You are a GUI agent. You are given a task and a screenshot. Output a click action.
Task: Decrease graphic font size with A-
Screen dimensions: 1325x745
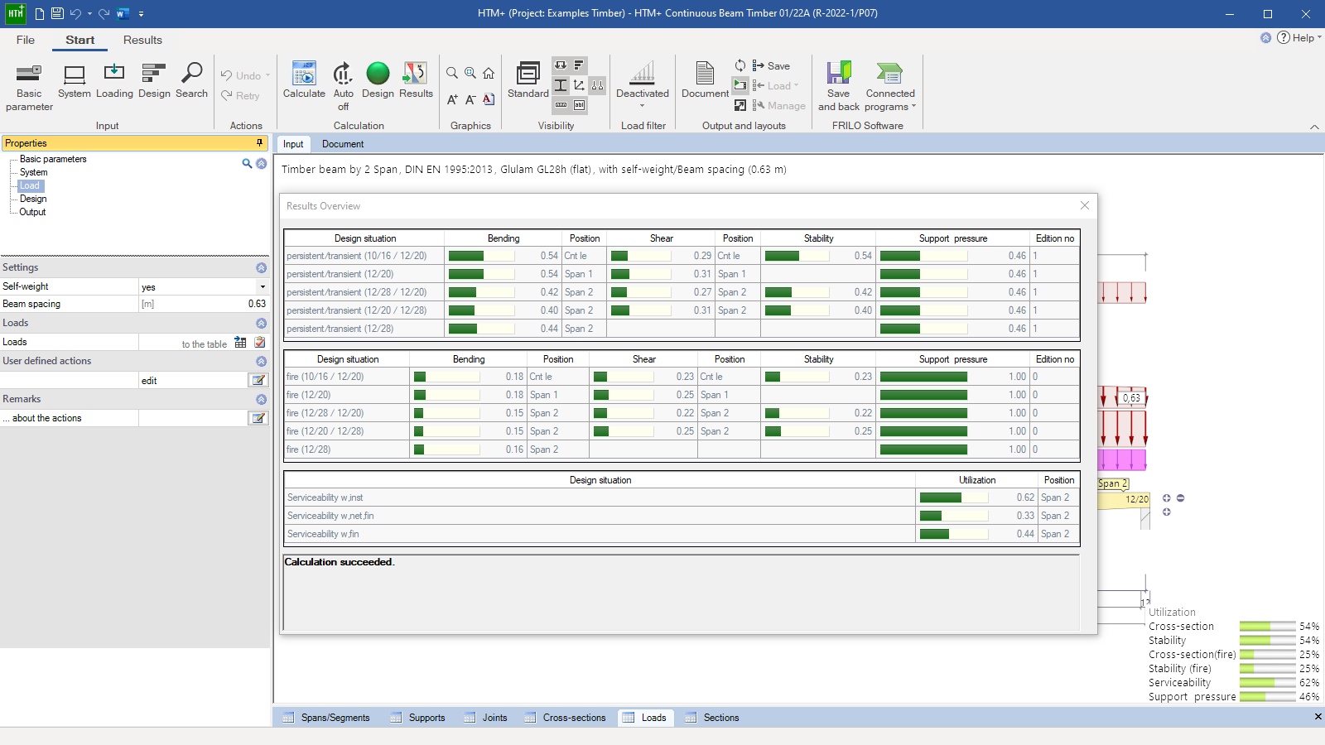tap(470, 99)
